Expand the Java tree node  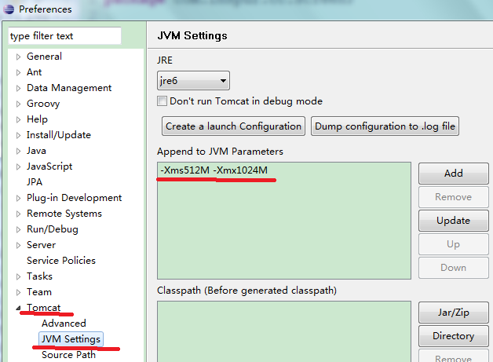point(19,152)
